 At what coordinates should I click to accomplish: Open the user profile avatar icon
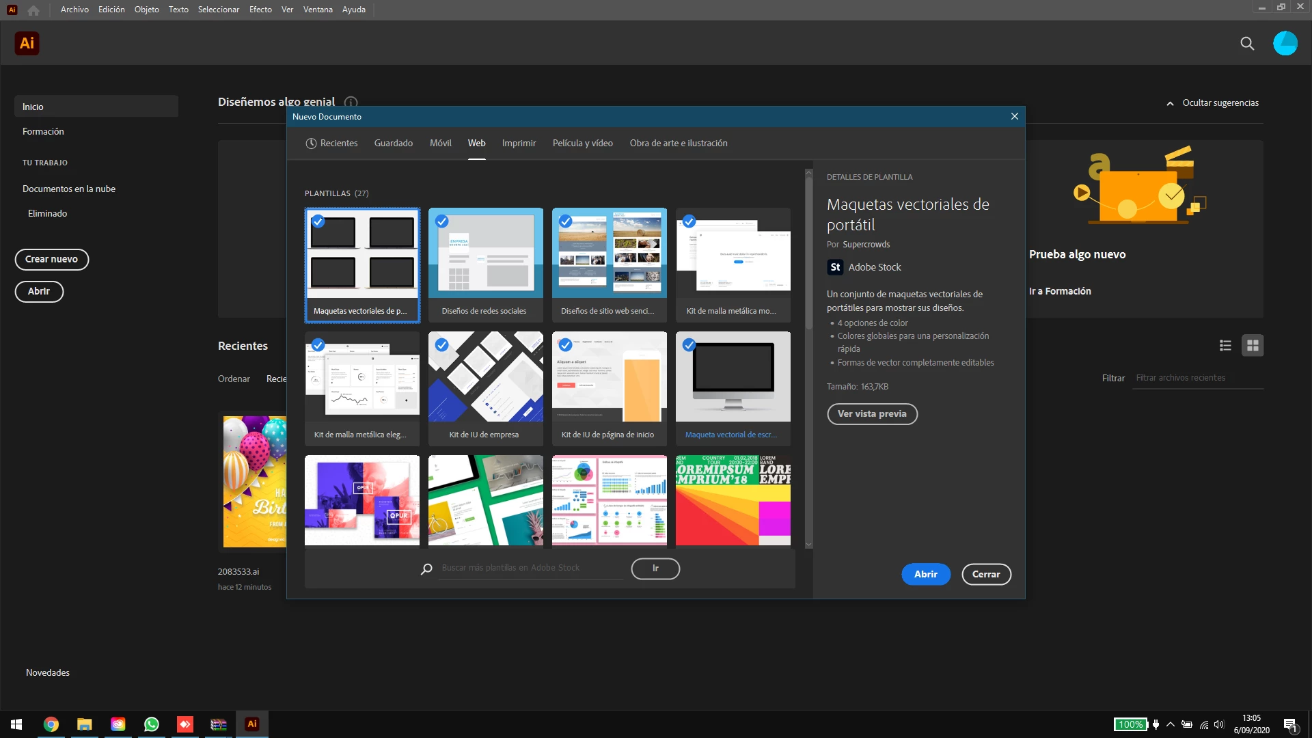1285,43
